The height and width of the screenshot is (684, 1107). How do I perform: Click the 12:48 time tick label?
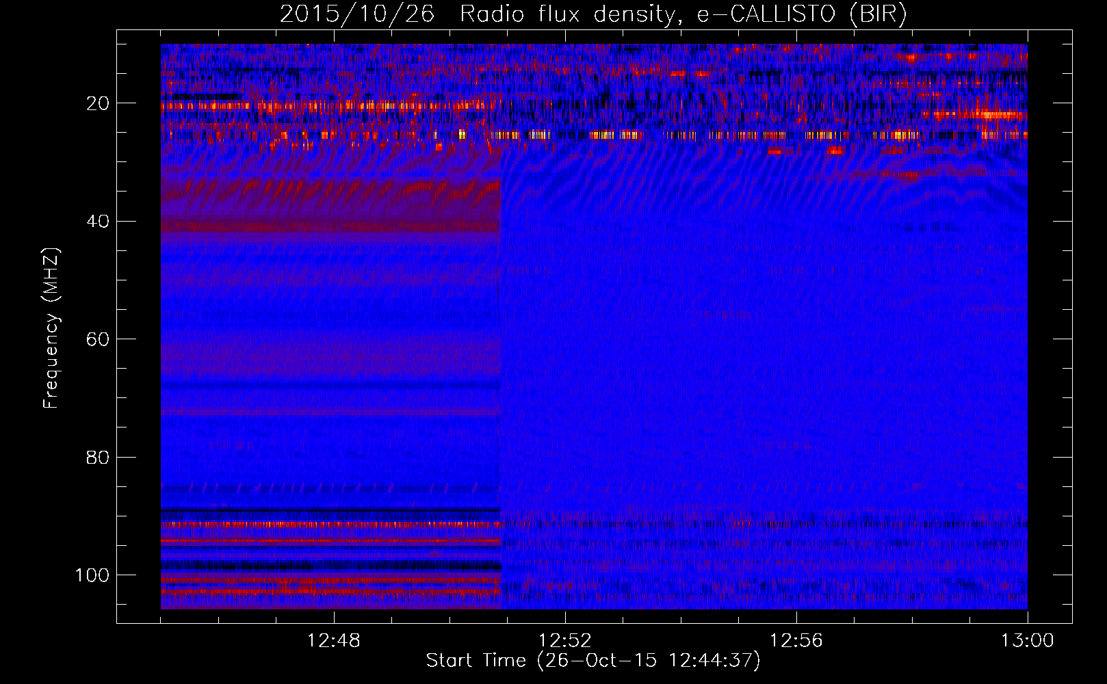tap(333, 641)
